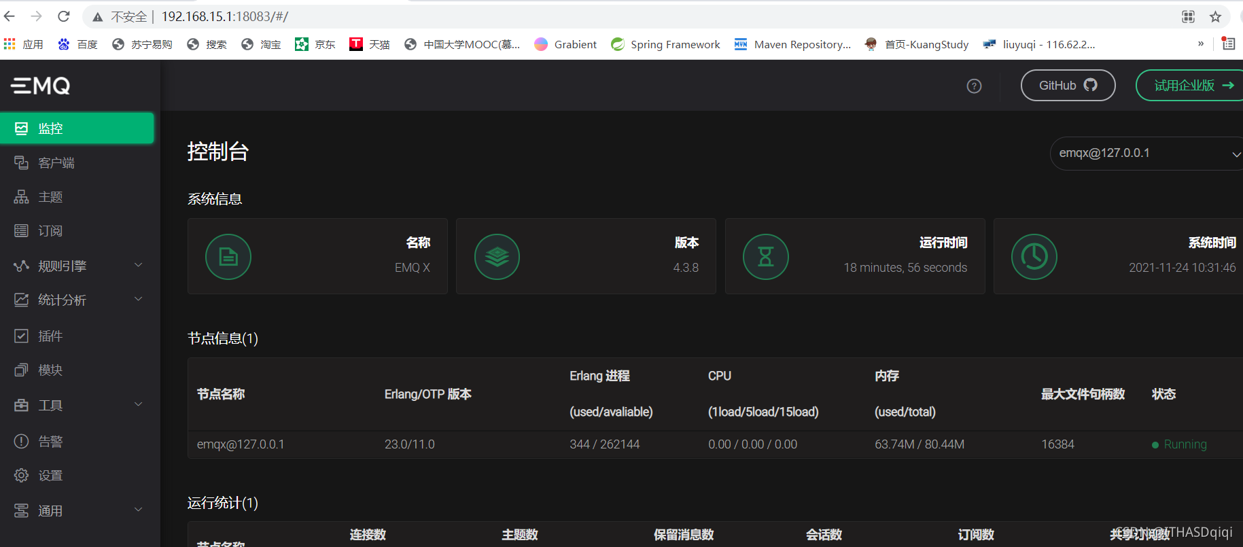This screenshot has width=1243, height=547.
Task: Open the 首页-KuangStudy bookmark
Action: point(917,44)
